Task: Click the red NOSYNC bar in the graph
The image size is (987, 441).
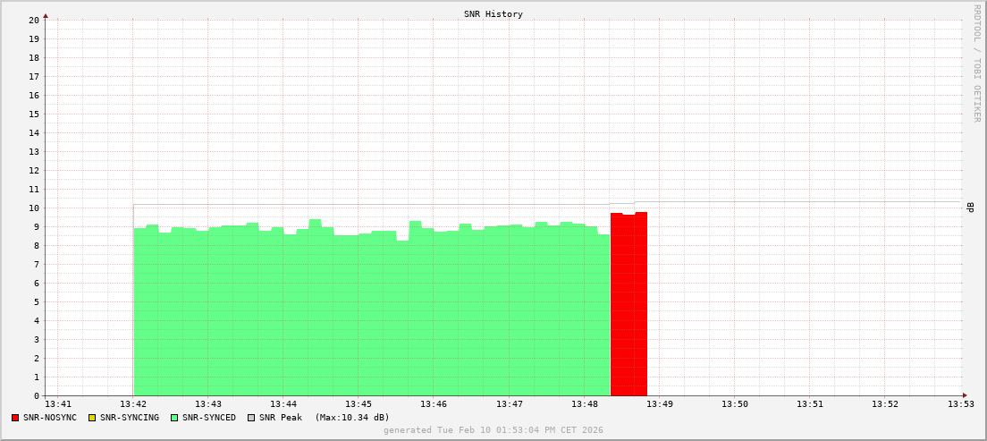Action: [x=628, y=304]
